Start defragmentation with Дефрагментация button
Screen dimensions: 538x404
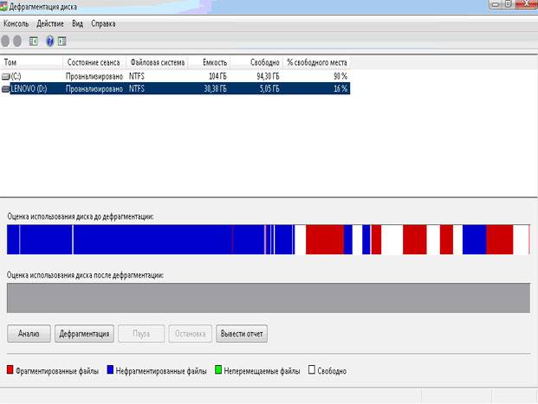click(x=84, y=333)
